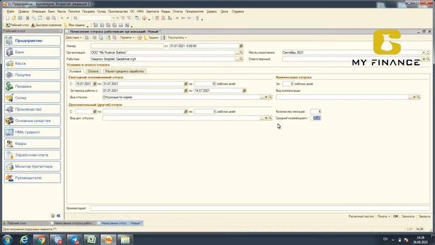This screenshot has height=245, width=435.
Task: Click the Расчетный листок button
Action: (361, 216)
